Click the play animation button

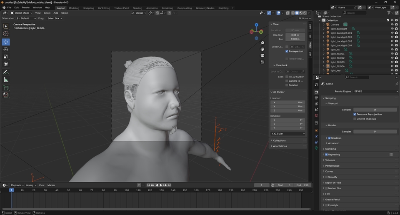[x=161, y=185]
